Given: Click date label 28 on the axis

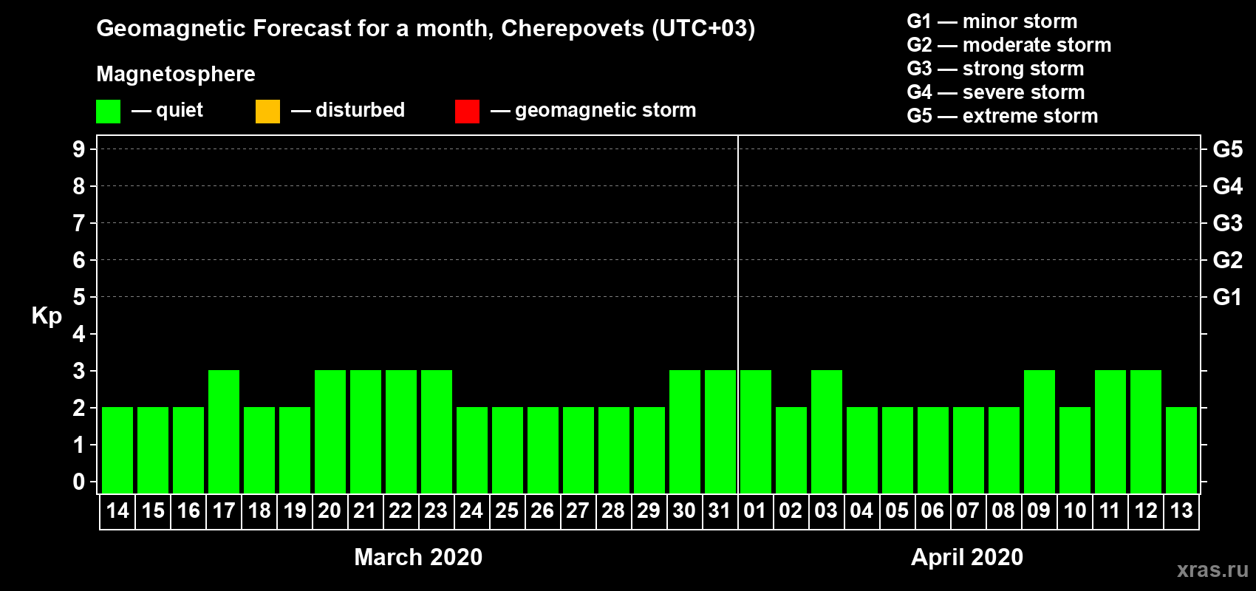Looking at the screenshot, I should (x=613, y=510).
